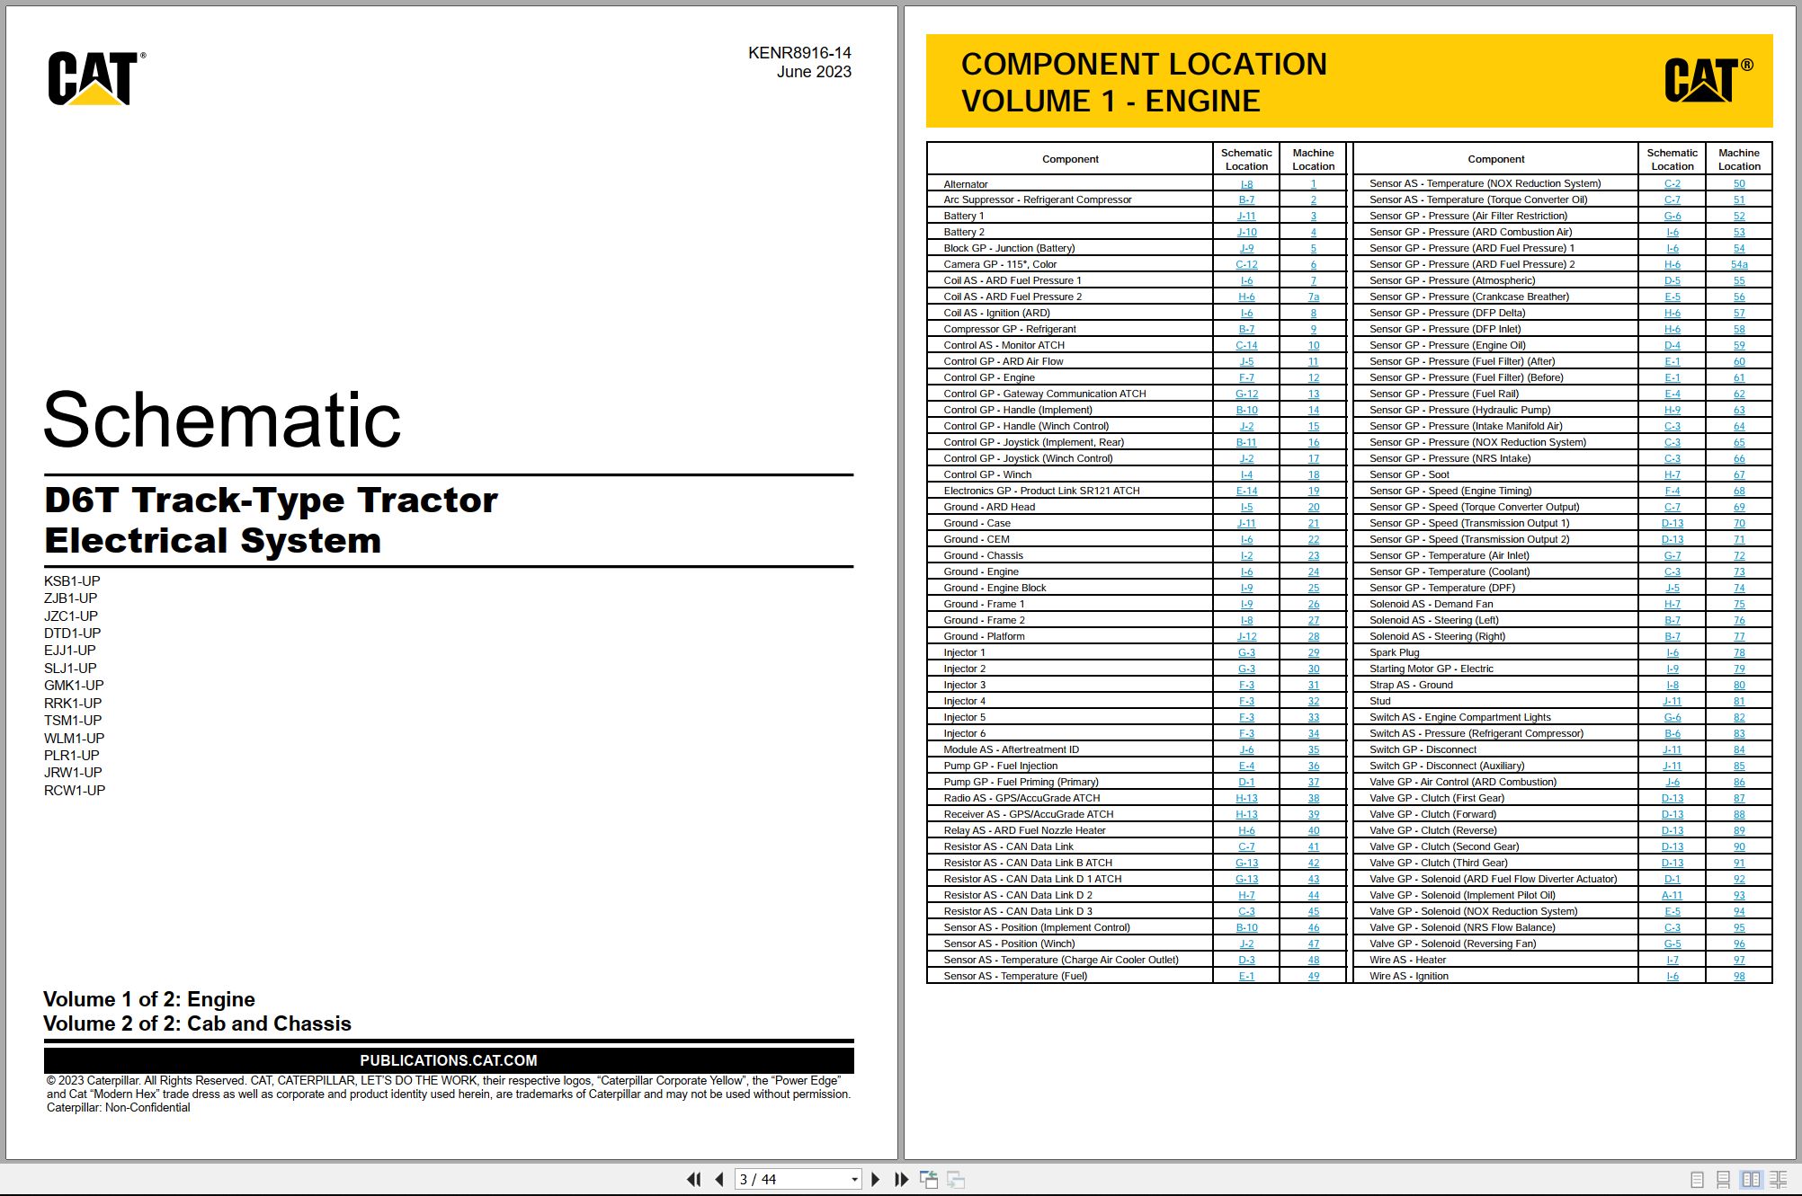Click 'Volume 2 of 2: Cab and Chassis'

(197, 1024)
